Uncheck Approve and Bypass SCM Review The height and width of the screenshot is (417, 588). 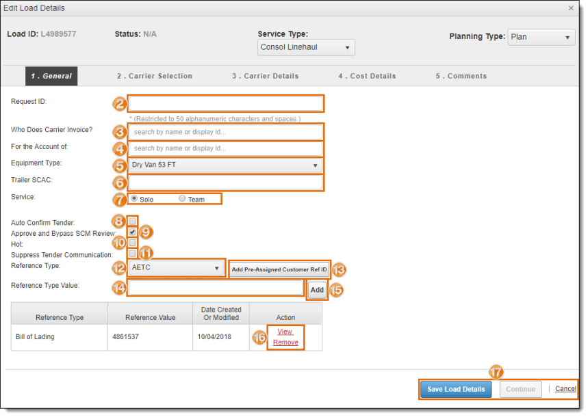click(132, 232)
